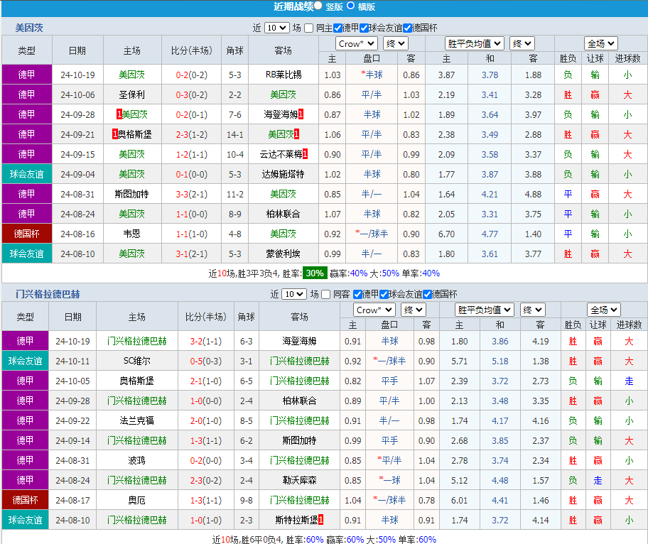Click the 3-2(1-1) score cell versus 海登海姆
The width and height of the screenshot is (648, 544).
coord(205,341)
